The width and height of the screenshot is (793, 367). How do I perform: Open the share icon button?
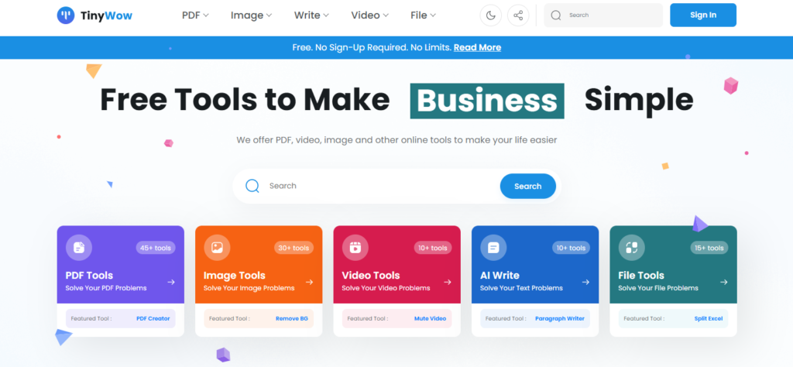(x=518, y=15)
